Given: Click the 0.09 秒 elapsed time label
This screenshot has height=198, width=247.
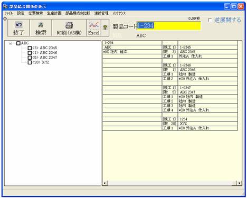Looking at the screenshot, I should pos(194,18).
